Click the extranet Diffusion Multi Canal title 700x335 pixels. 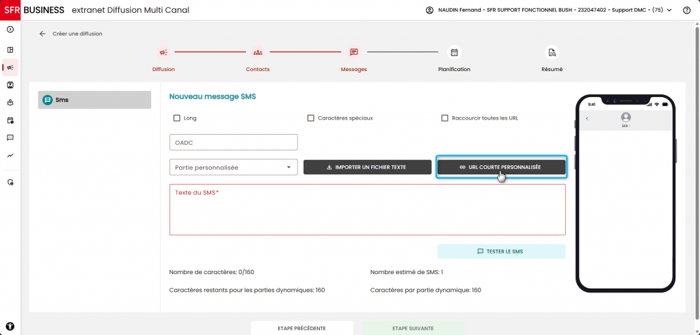coord(131,10)
